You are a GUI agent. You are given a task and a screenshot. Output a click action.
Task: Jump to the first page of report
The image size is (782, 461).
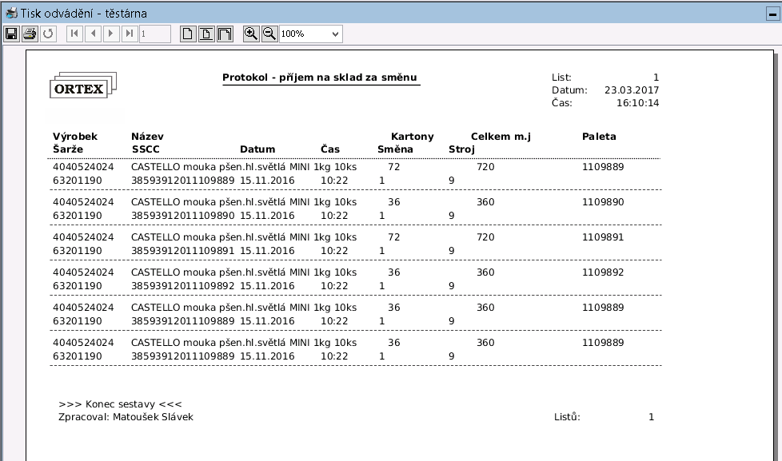coord(74,34)
